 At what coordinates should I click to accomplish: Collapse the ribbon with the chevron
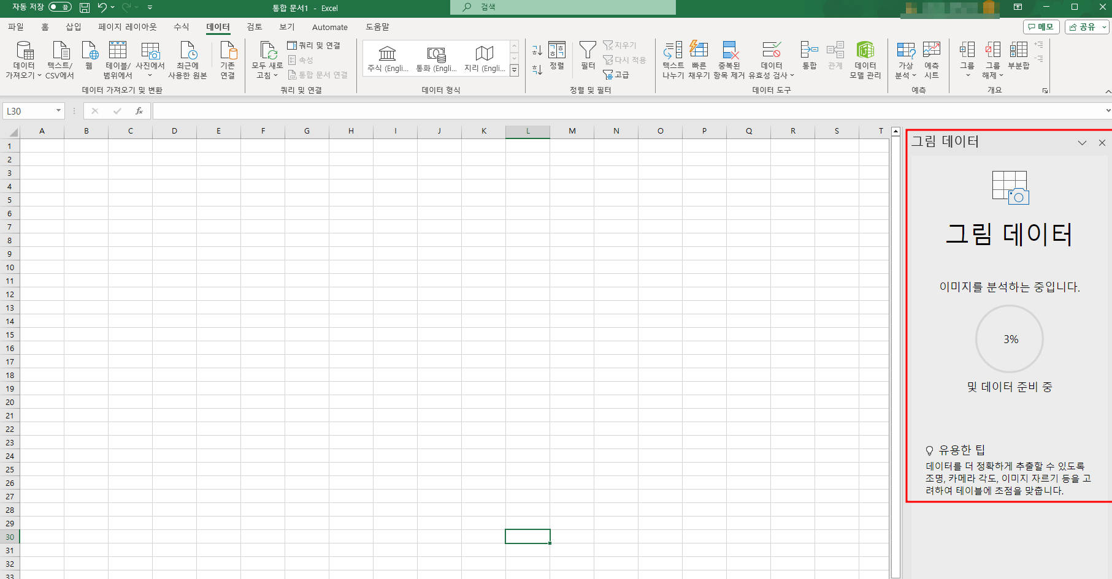(x=1108, y=91)
